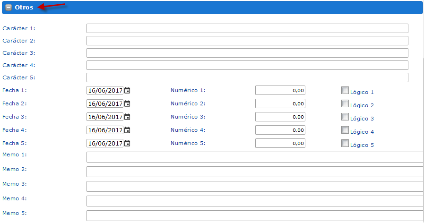Toggle the Lógico 5 checkbox

click(345, 143)
